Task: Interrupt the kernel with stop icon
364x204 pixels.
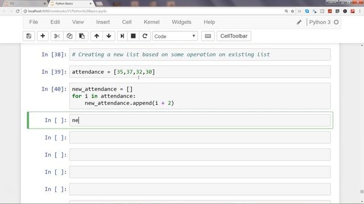Action: coord(133,36)
